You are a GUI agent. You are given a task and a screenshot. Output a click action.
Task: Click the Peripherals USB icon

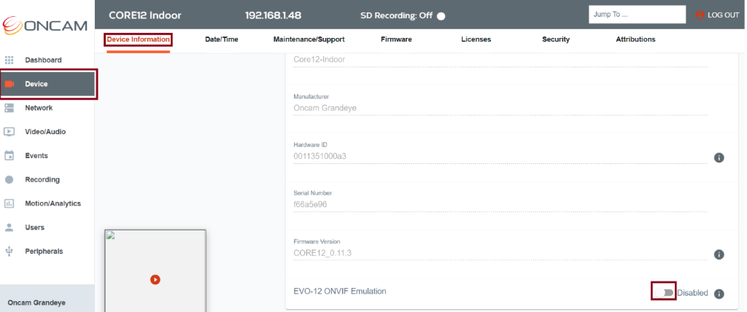pyautogui.click(x=9, y=251)
